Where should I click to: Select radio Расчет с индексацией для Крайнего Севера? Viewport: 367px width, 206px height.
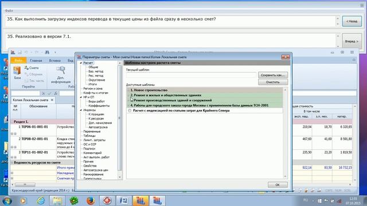(130, 110)
